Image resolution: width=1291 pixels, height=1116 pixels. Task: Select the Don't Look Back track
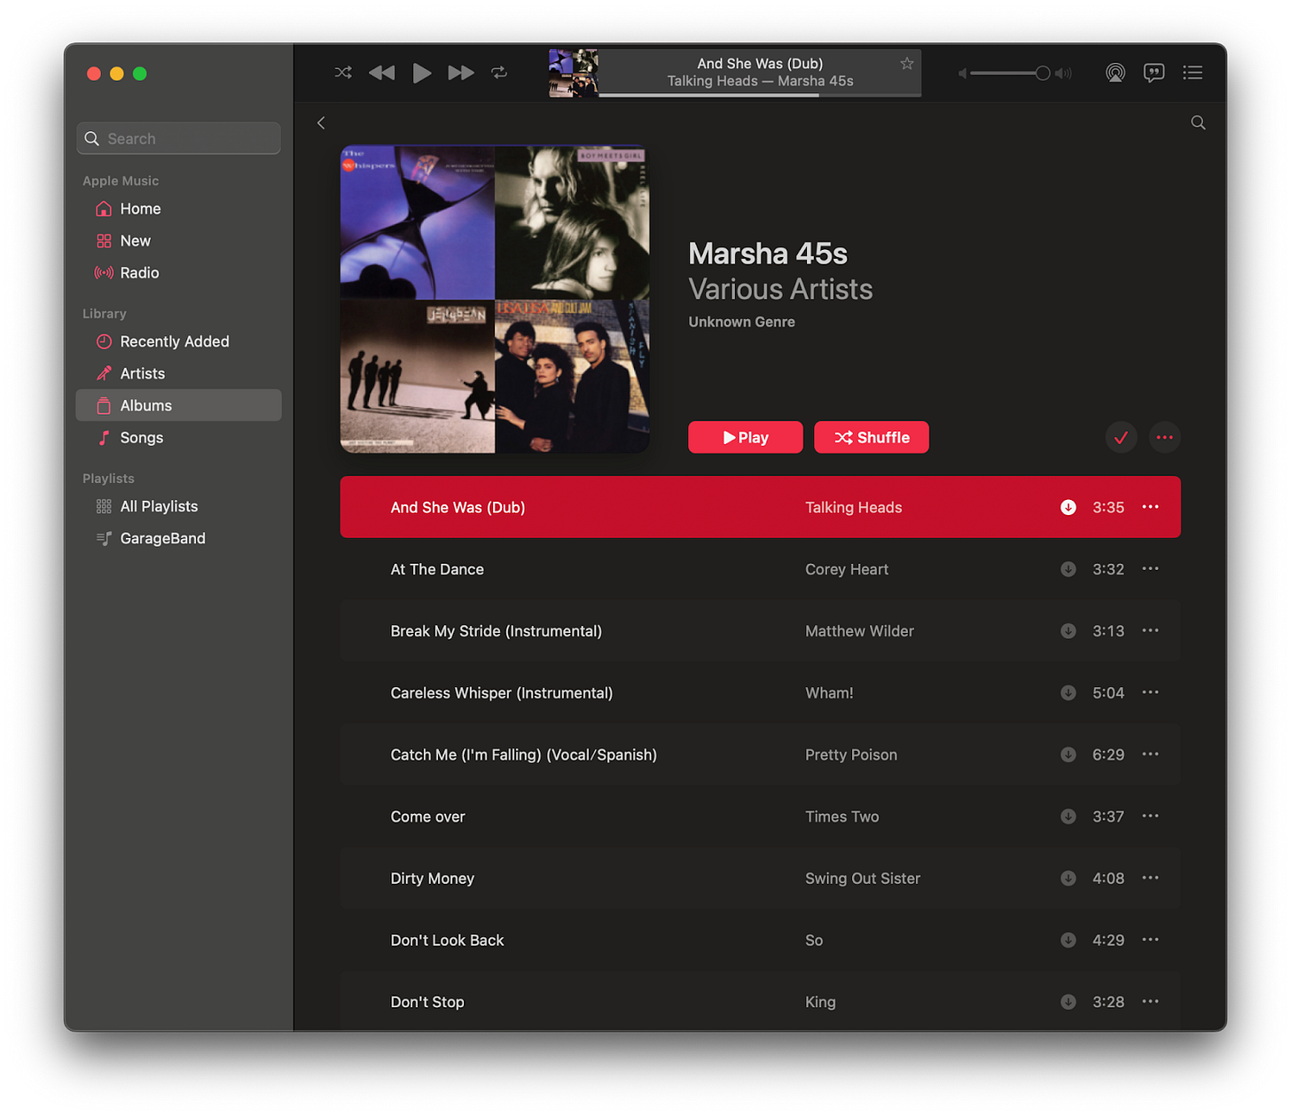coord(760,940)
